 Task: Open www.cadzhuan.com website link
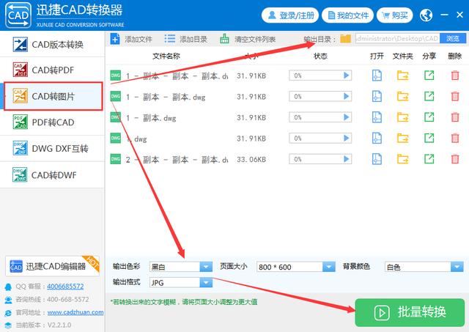coord(75,312)
